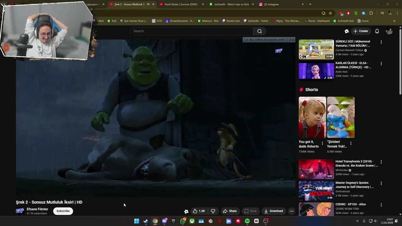Switch to JosFeedih Kick clips tab
This screenshot has height=226, width=402.
coord(231,4)
